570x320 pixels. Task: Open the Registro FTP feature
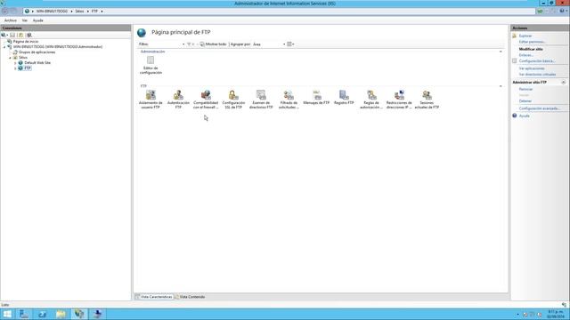click(x=344, y=98)
